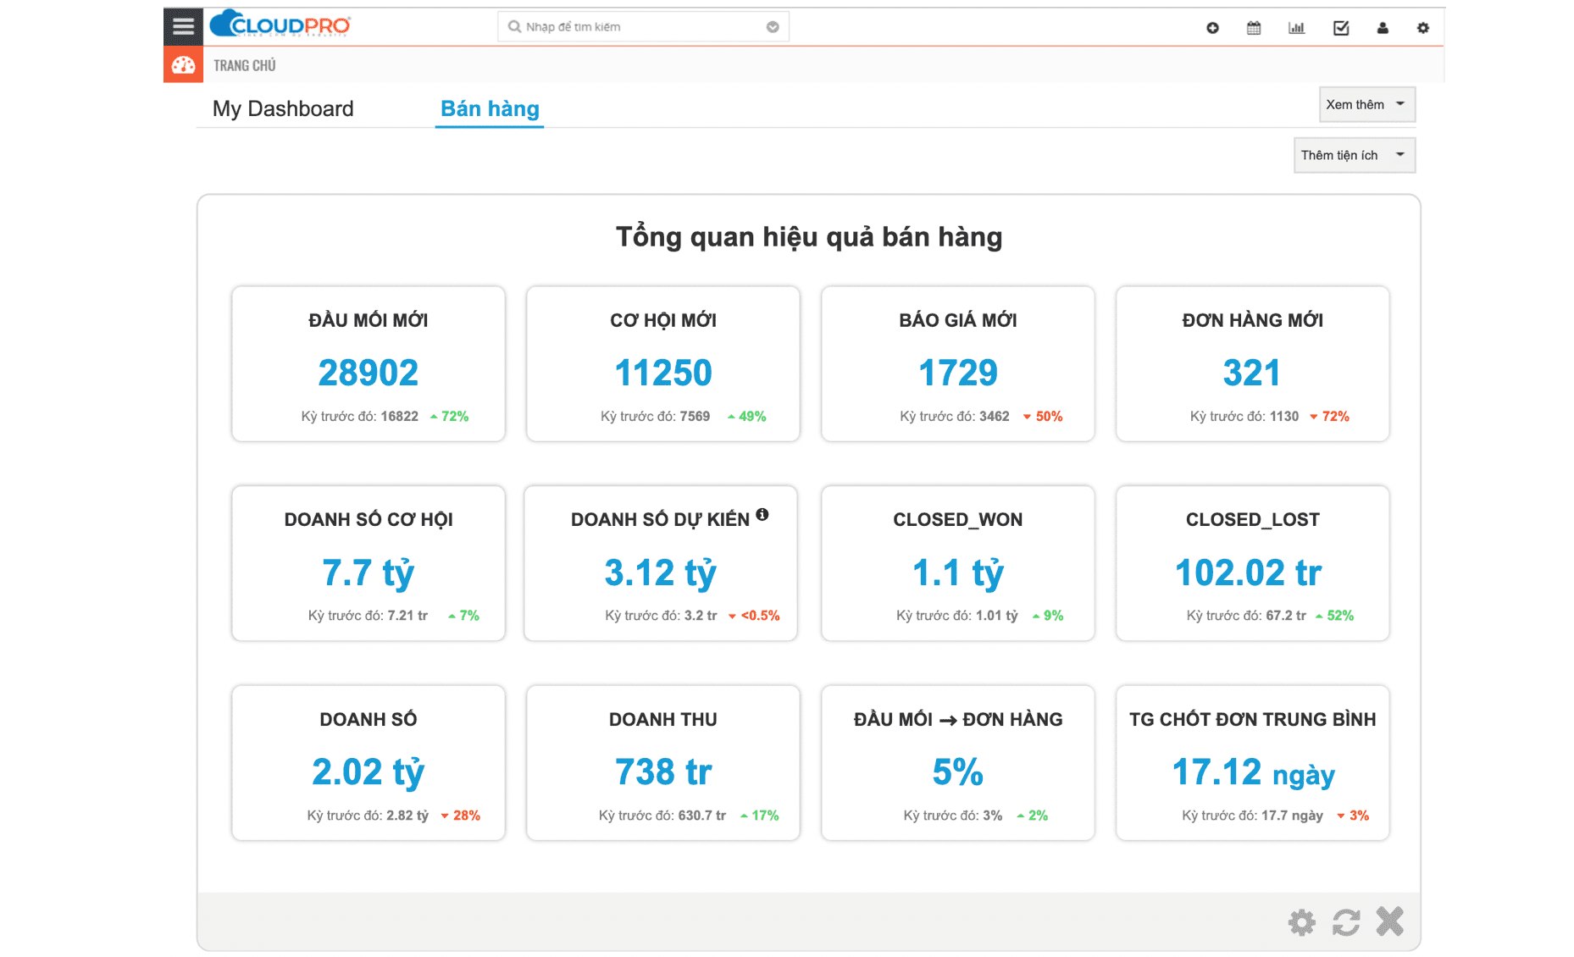
Task: Open the reports chart icon
Action: point(1296,28)
